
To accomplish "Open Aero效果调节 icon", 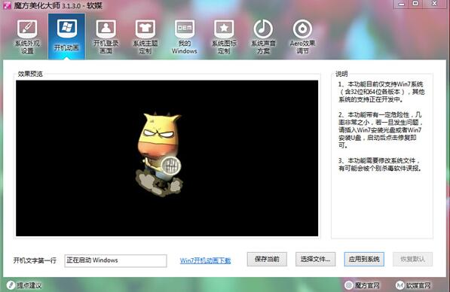I will pos(302,29).
